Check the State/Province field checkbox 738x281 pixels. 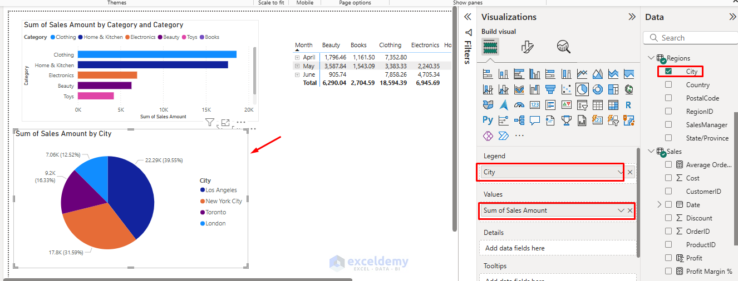click(x=668, y=138)
